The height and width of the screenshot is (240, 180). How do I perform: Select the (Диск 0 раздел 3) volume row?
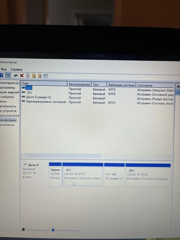click(97, 98)
